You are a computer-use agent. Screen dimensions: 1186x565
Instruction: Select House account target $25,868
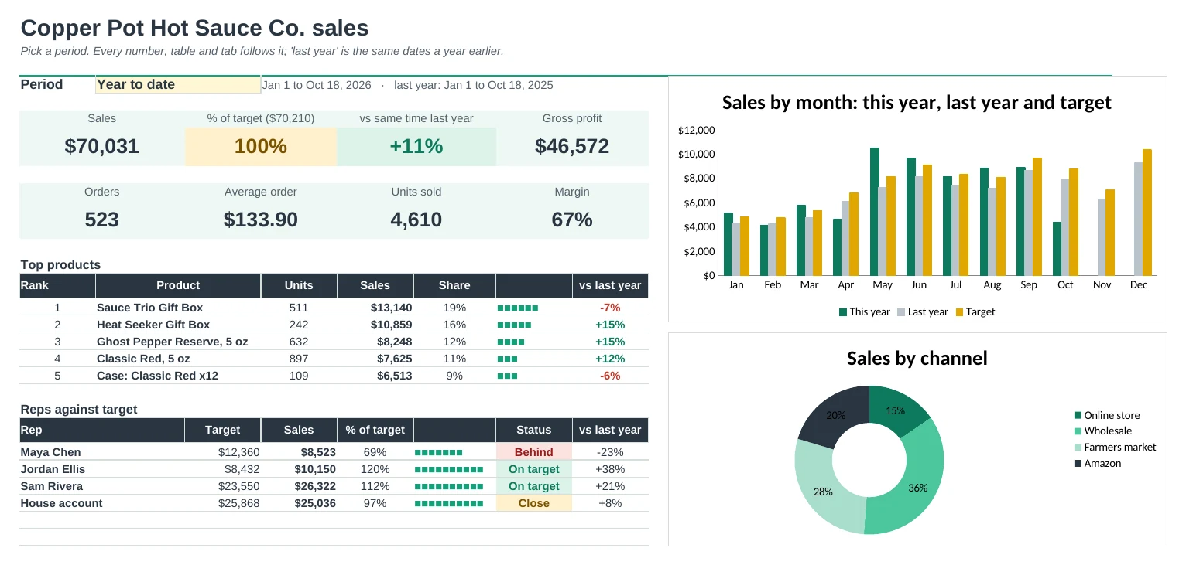223,503
